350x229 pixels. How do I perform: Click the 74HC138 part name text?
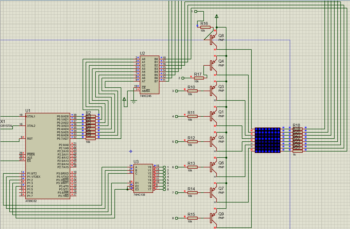pos(139,195)
